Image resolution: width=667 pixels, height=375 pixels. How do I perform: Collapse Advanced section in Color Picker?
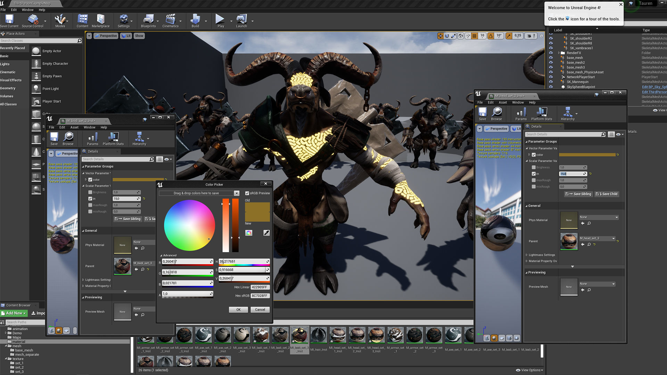click(161, 256)
